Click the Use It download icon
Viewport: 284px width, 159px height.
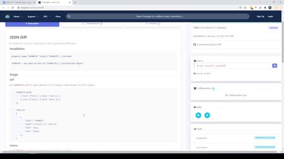point(195,61)
